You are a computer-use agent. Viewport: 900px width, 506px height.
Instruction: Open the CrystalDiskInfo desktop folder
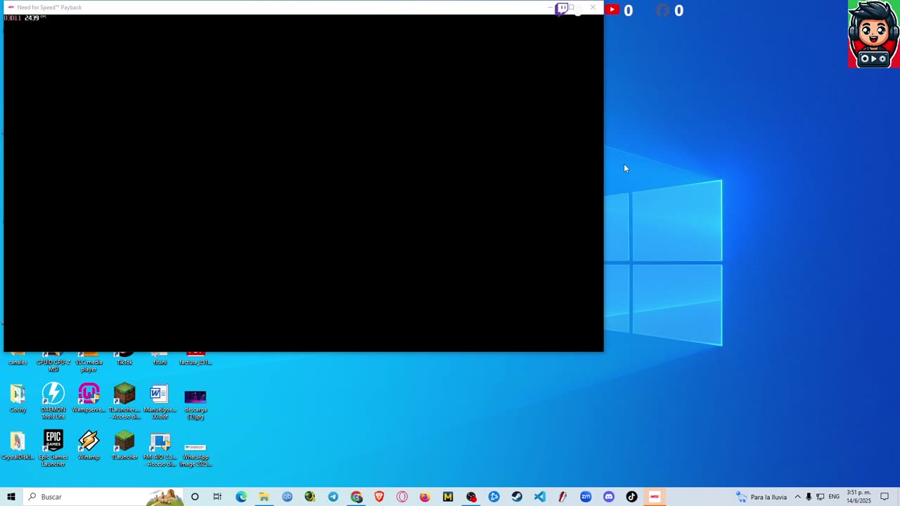18,445
